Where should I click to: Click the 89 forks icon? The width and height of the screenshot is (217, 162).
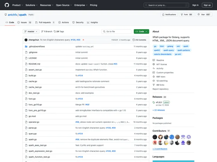tap(154, 85)
